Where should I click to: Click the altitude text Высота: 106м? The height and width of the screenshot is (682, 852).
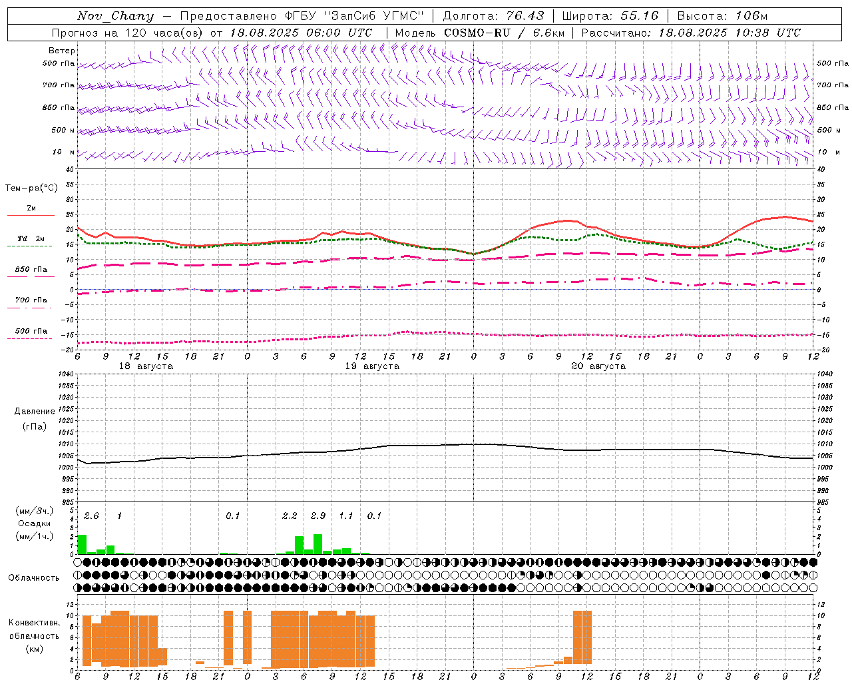722,16
